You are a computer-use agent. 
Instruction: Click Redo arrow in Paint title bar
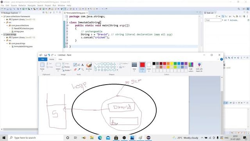click(x=52, y=55)
